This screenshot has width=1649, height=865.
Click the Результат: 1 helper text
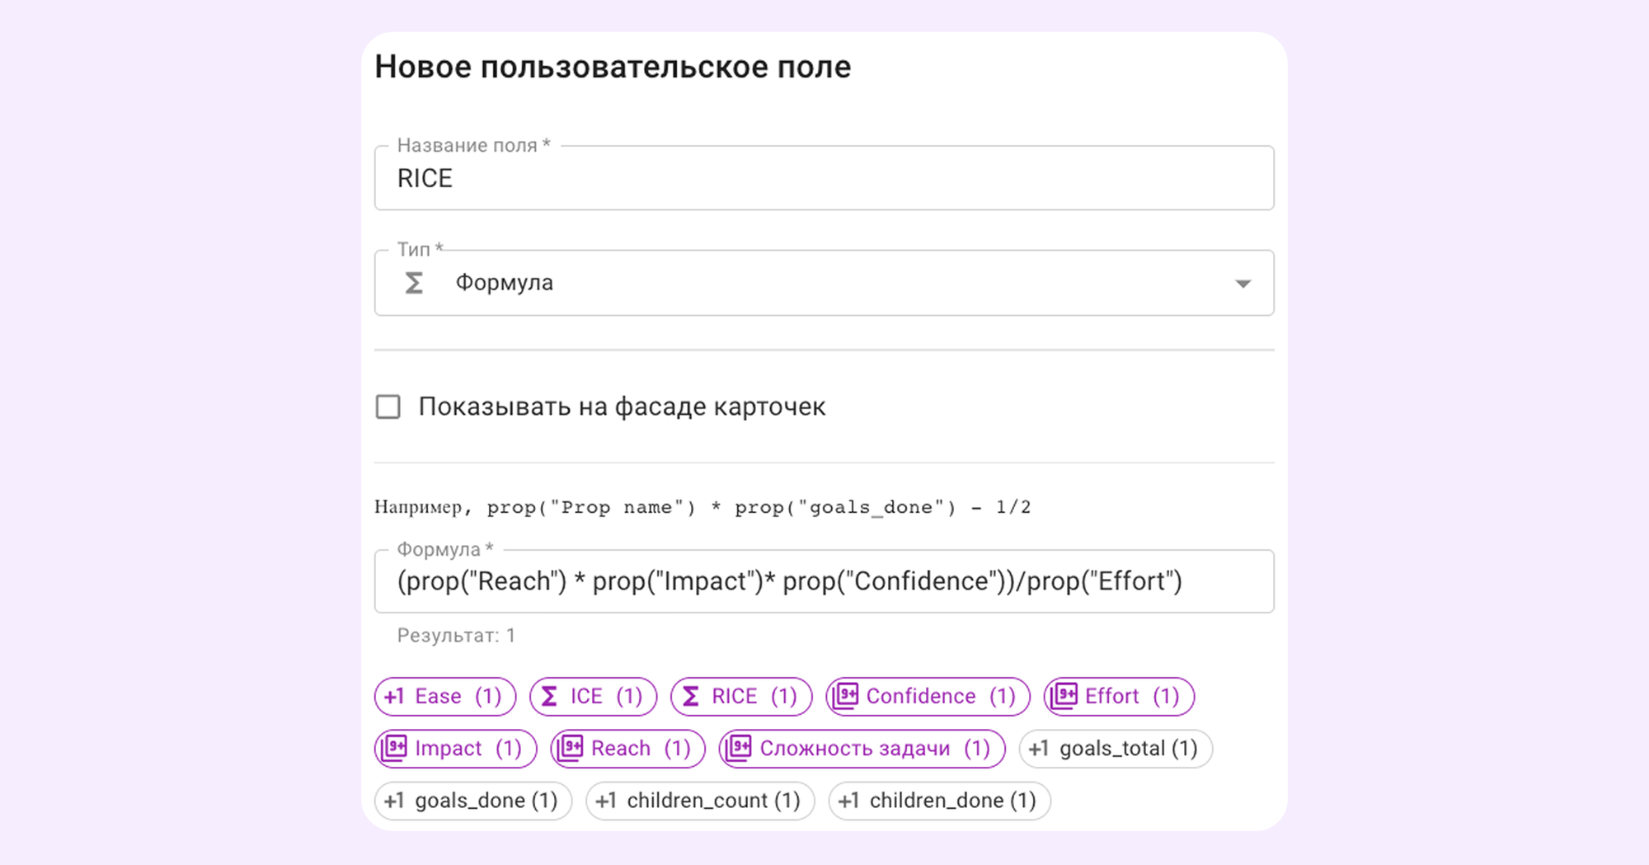coord(456,636)
